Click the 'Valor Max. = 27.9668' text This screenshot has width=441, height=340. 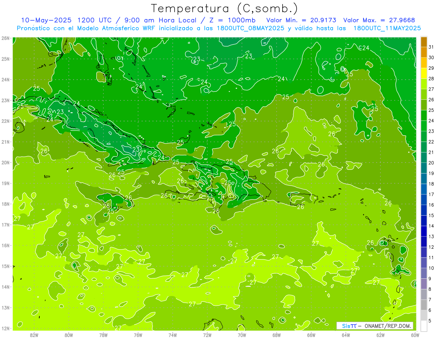379,20
